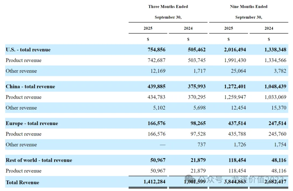
Task: Click the "Nine Months Ended" column header
Action: 249,6
